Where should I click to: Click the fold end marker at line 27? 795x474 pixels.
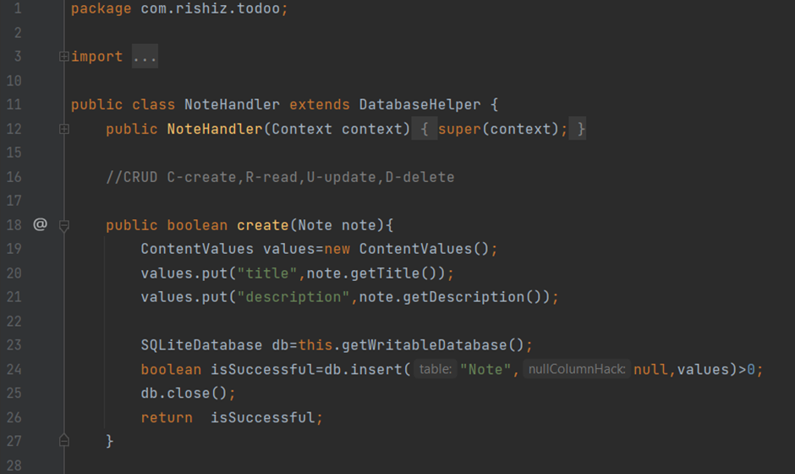(x=63, y=440)
